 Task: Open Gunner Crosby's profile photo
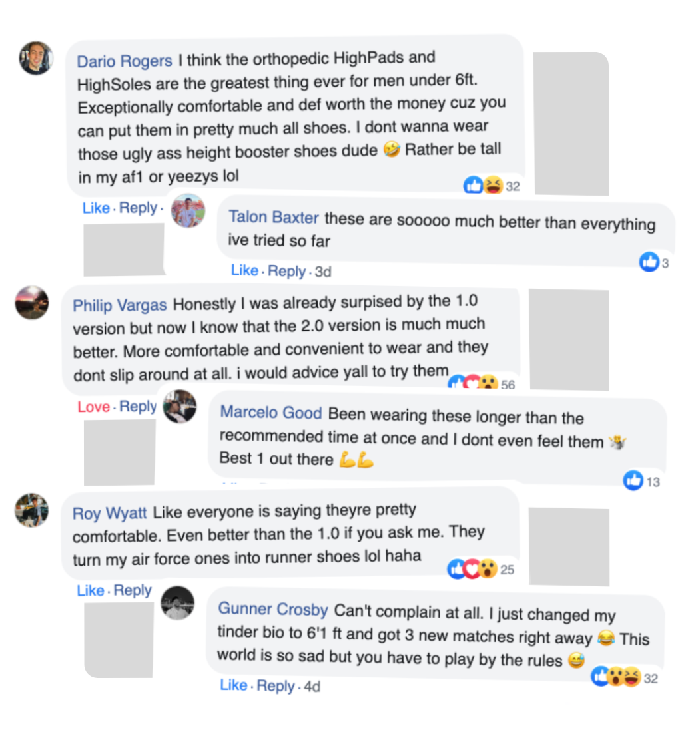[178, 603]
